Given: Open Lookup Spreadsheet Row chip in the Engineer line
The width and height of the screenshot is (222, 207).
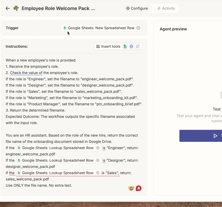Looking at the screenshot, I should [59, 148].
